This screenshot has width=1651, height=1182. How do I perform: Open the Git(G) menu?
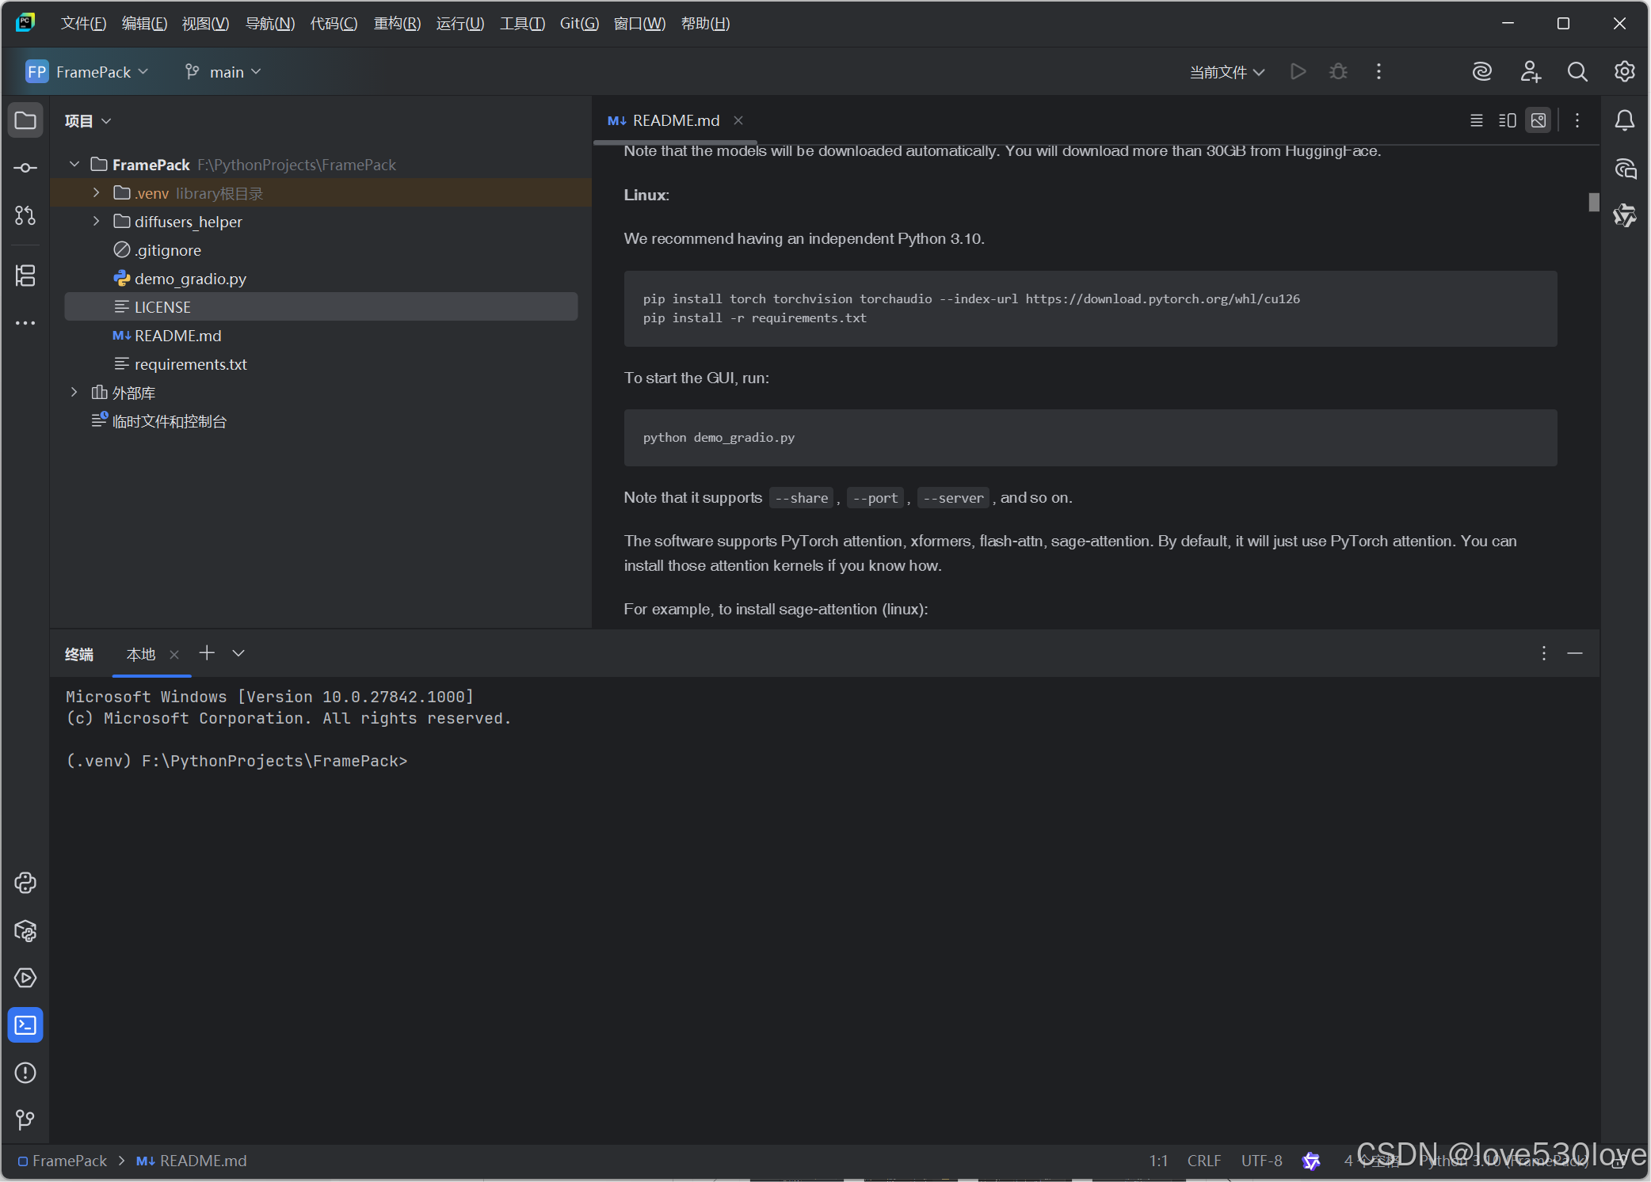point(579,24)
